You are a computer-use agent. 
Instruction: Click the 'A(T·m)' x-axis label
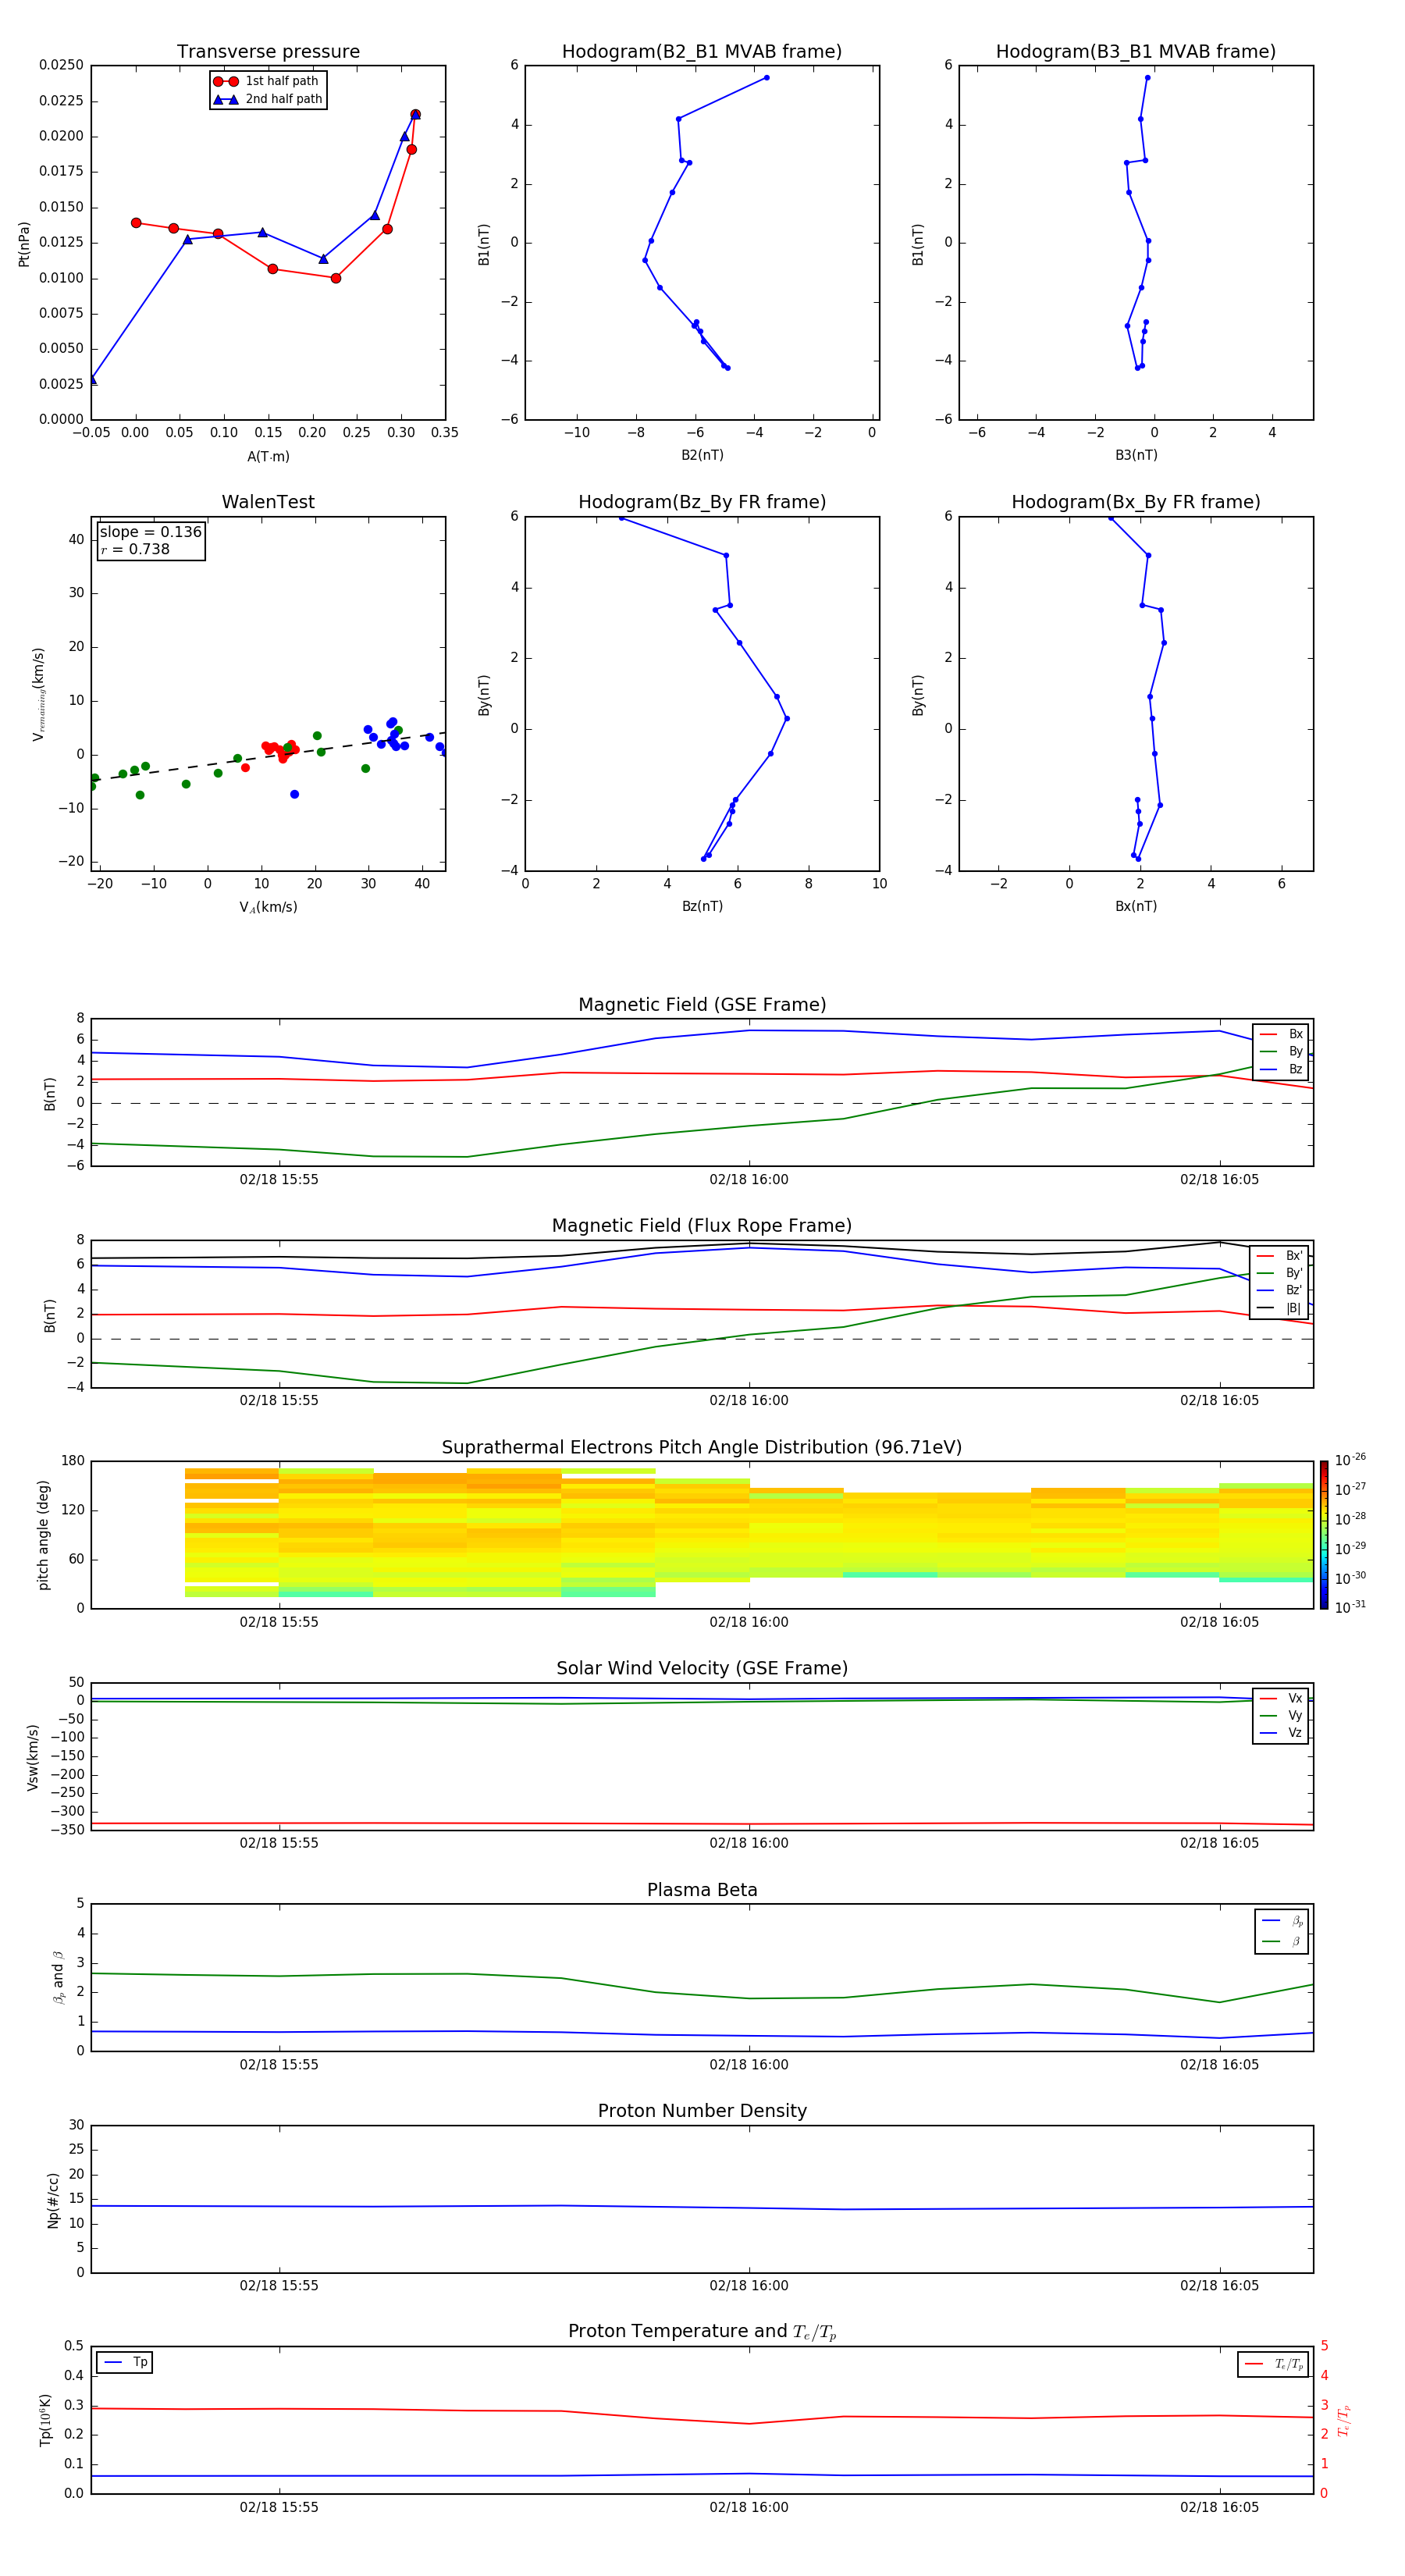click(268, 457)
